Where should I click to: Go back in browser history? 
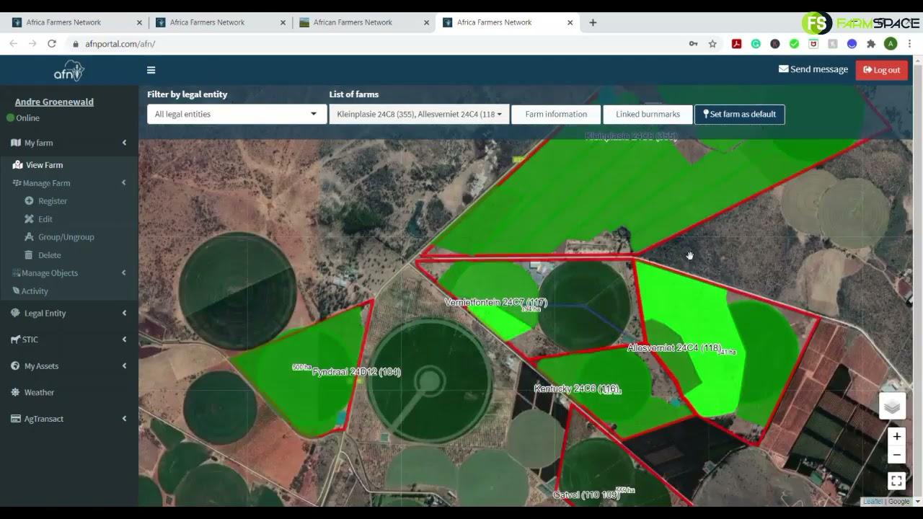[13, 44]
